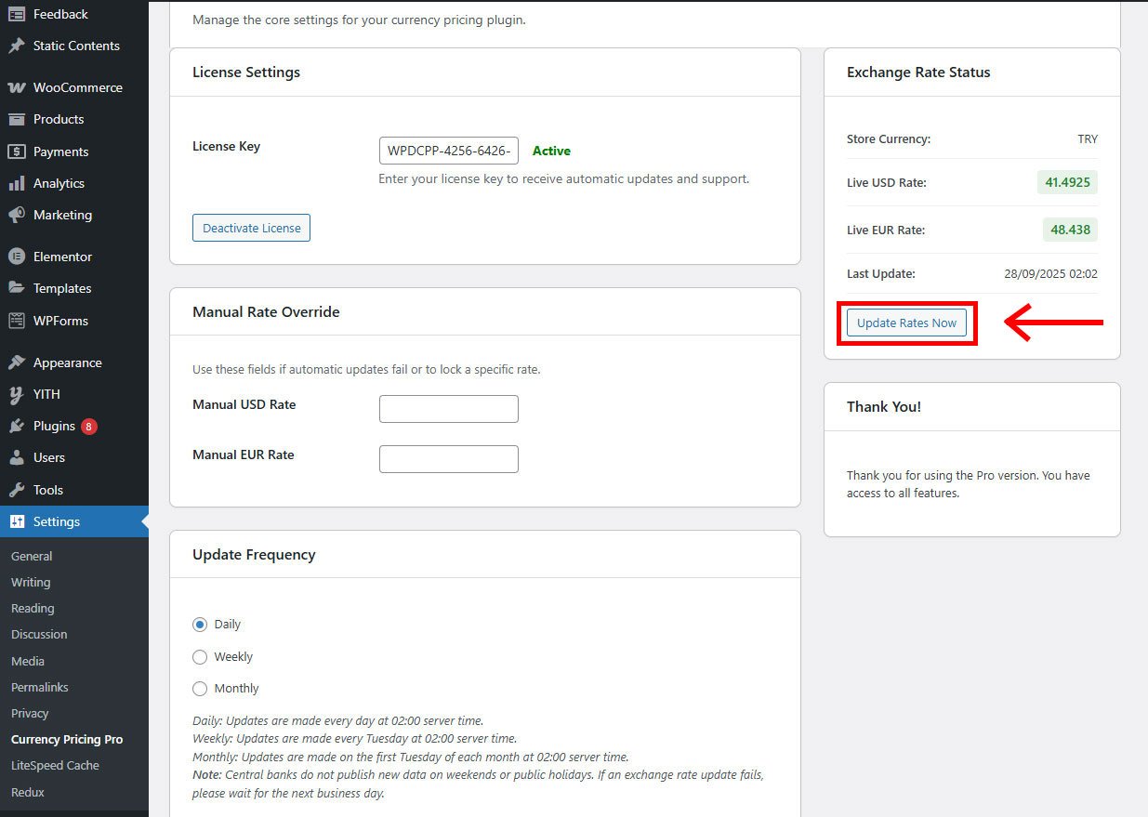
Task: Open the Appearance menu item
Action: [x=67, y=362]
